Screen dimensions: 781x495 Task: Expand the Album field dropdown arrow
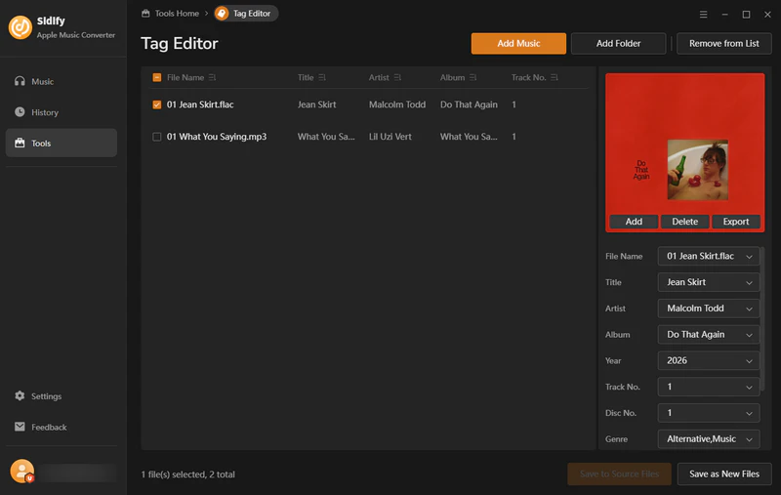click(749, 335)
